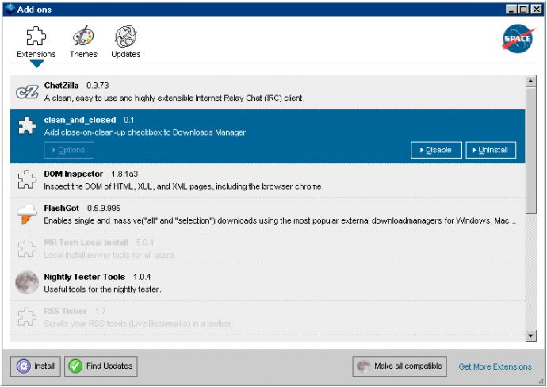Click the Nightly Tester Tools moon icon
Image resolution: width=547 pixels, height=387 pixels.
tap(27, 282)
